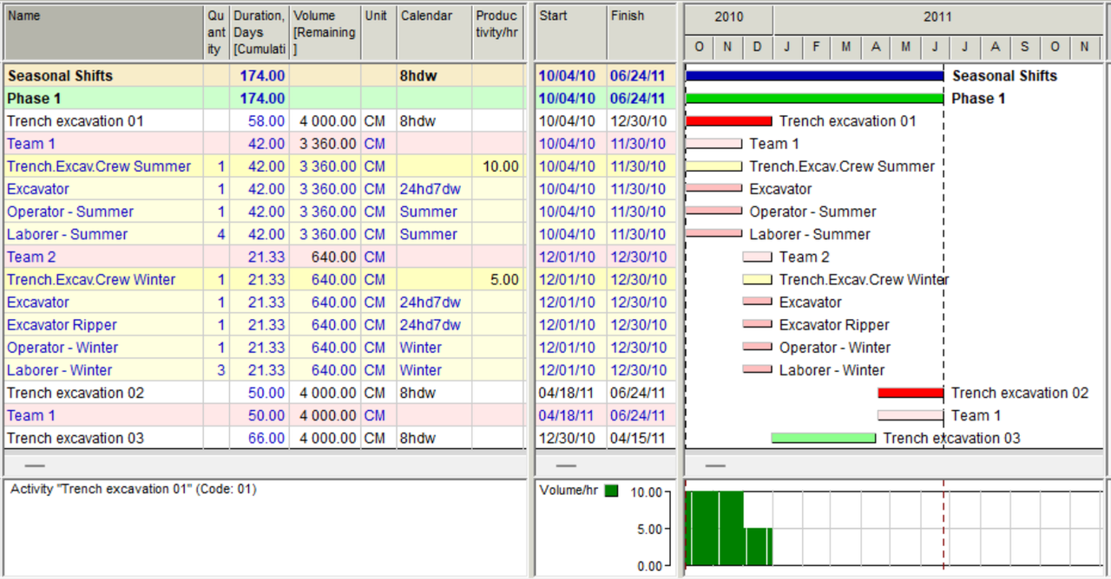Screen dimensions: 1111x579
Task: Click Trench excavation 01 finish date 12/30/10
Action: [x=638, y=121]
